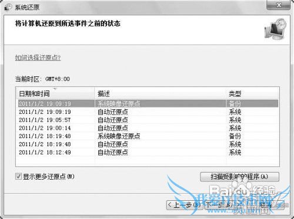Sort by the 描述 column header
The width and height of the screenshot is (294, 219).
161,93
